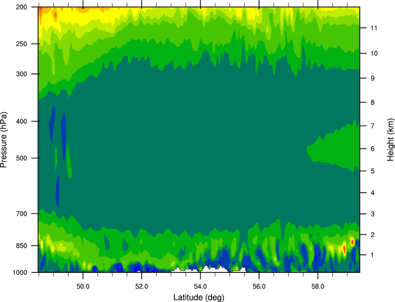Pick the 3 km height label
395x302 pixels.
[373, 214]
